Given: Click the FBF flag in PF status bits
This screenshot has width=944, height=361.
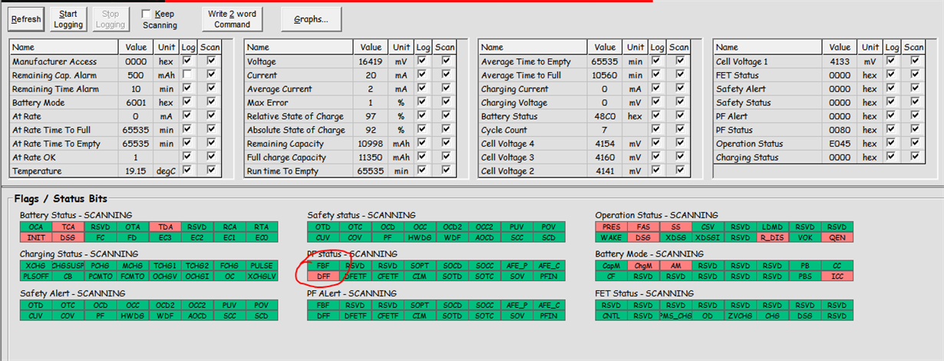Looking at the screenshot, I should tap(323, 266).
